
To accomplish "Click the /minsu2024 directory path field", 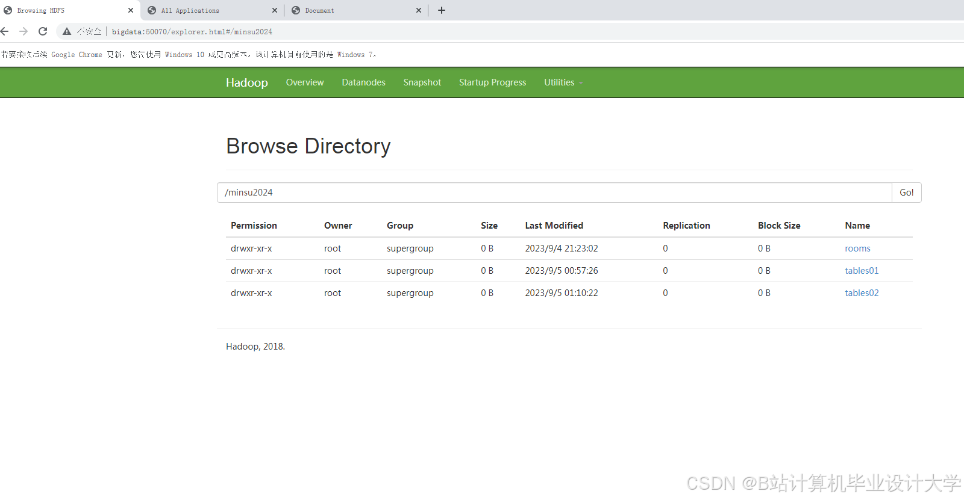I will click(554, 193).
